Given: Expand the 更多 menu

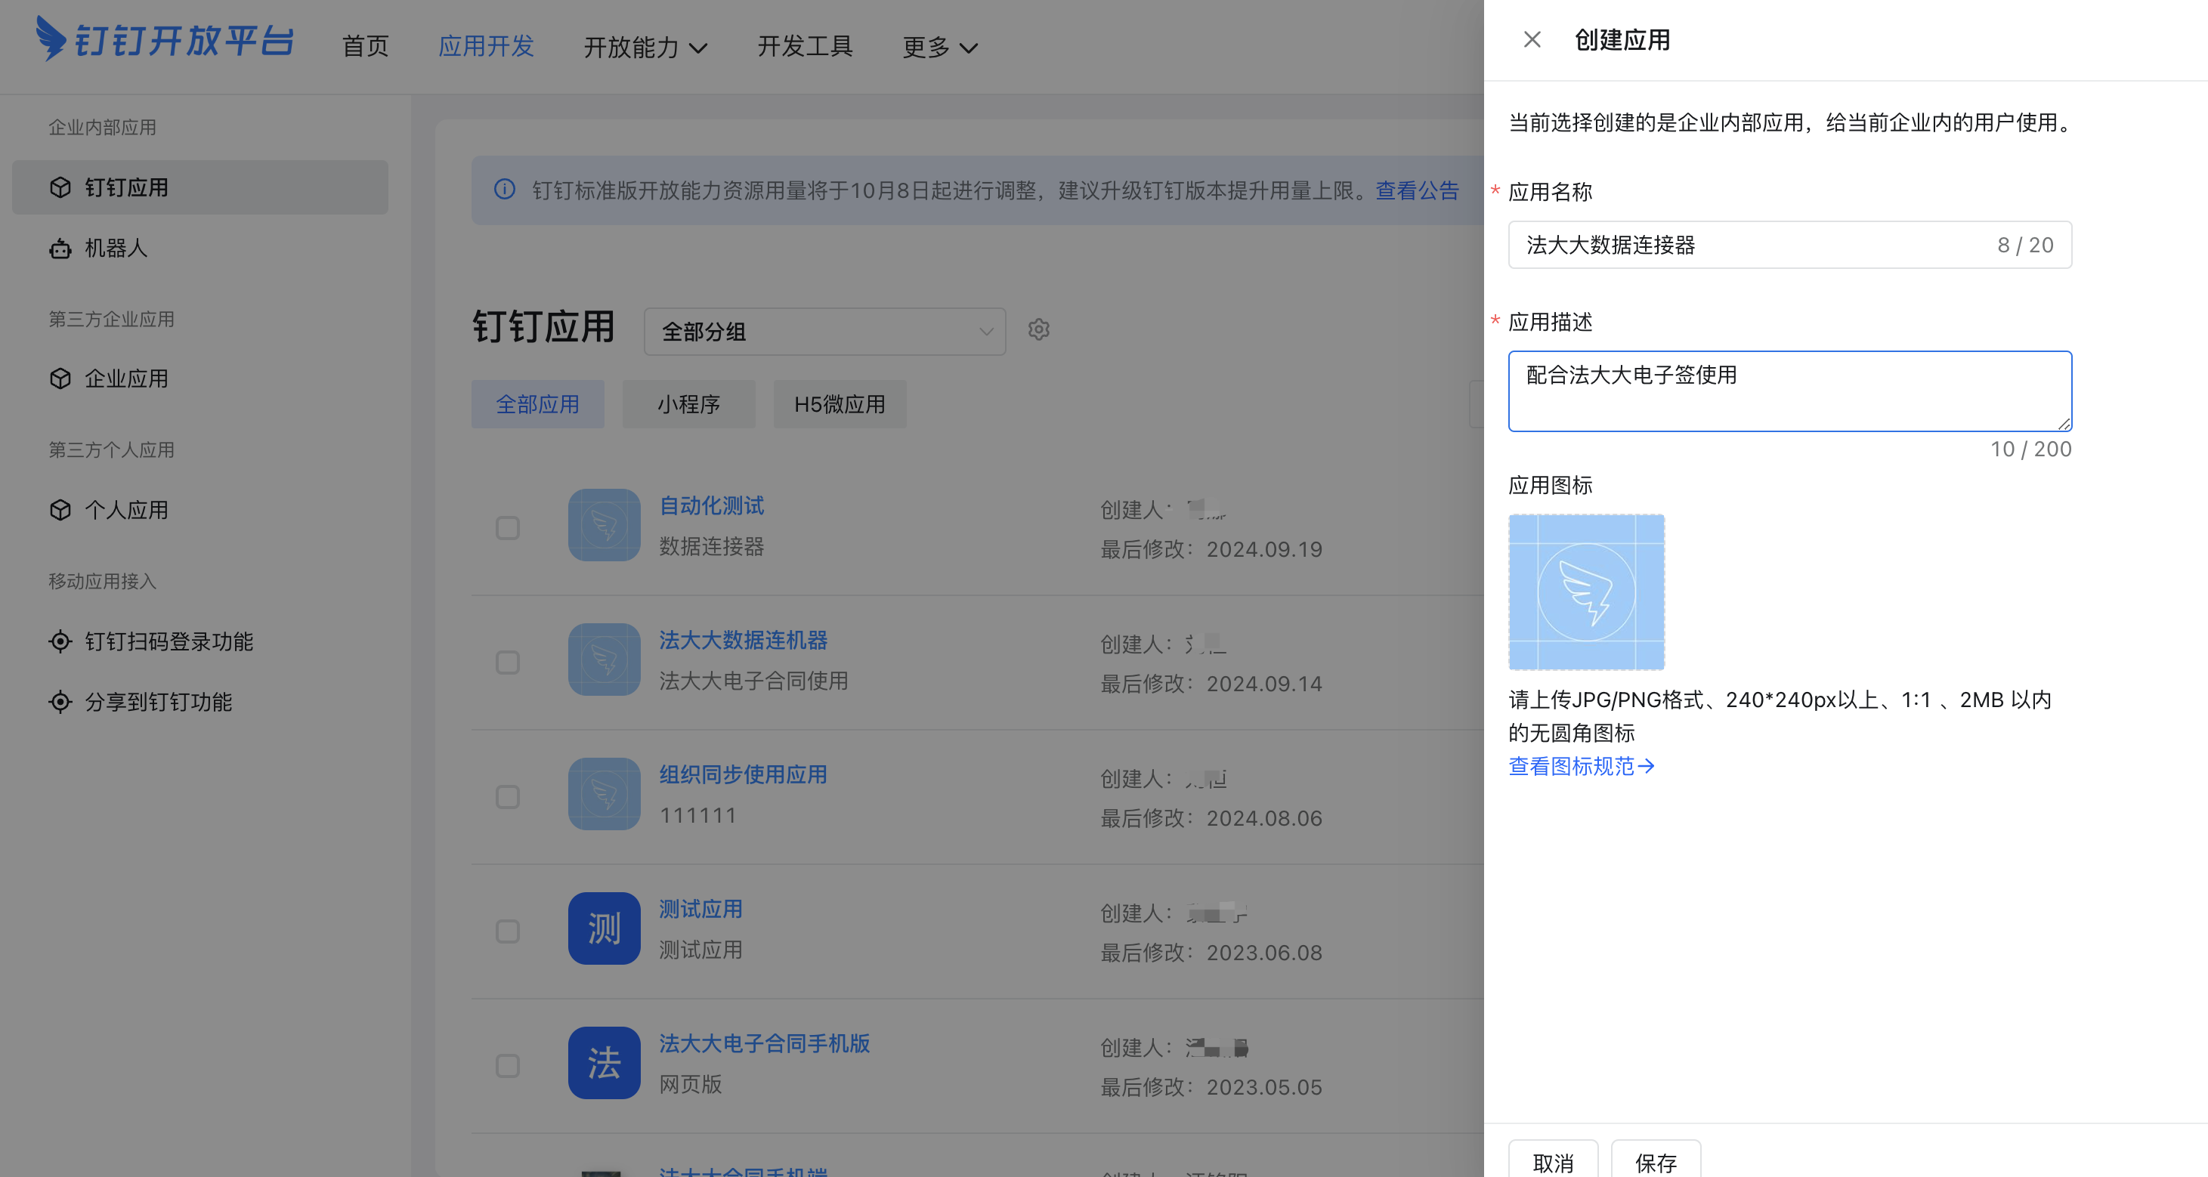Looking at the screenshot, I should tap(940, 46).
